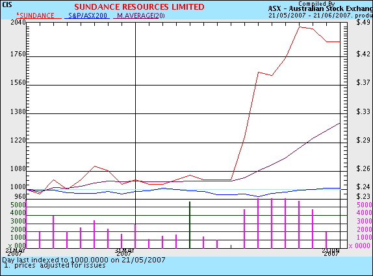Click the 21 MAY 2007 date label
373x276 pixels.
click(x=16, y=252)
